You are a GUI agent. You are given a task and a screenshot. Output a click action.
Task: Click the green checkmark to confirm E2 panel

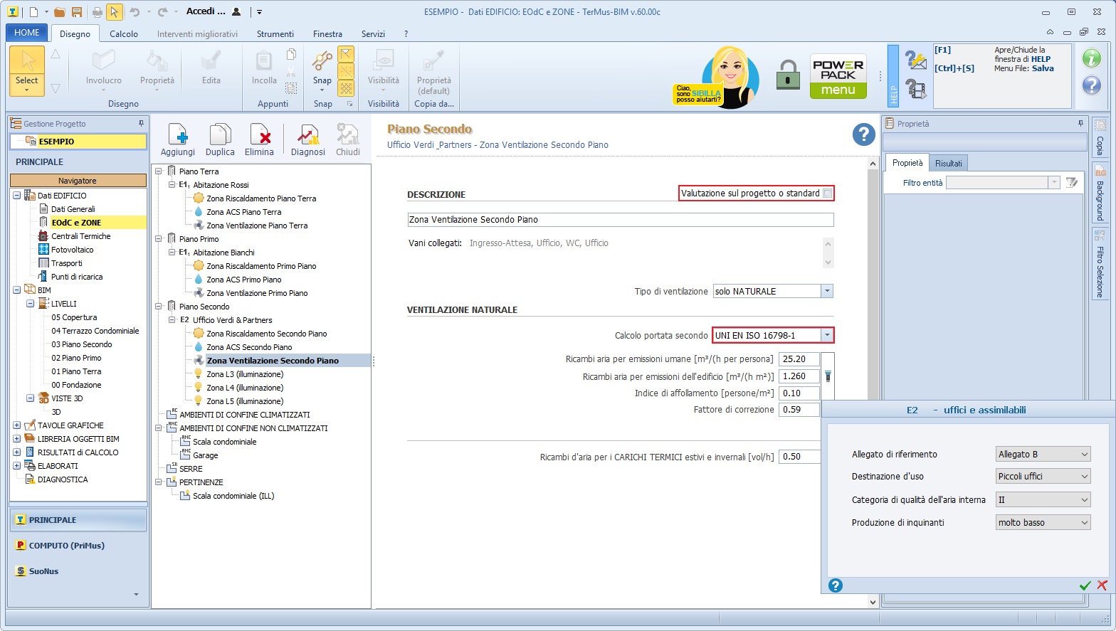[x=1085, y=585]
